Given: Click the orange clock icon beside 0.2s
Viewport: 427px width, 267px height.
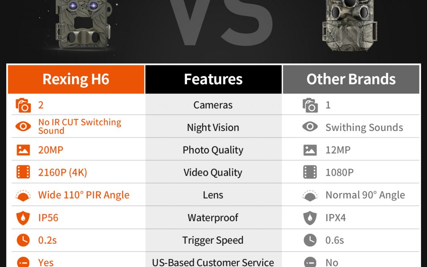Looking at the screenshot, I should tap(23, 240).
